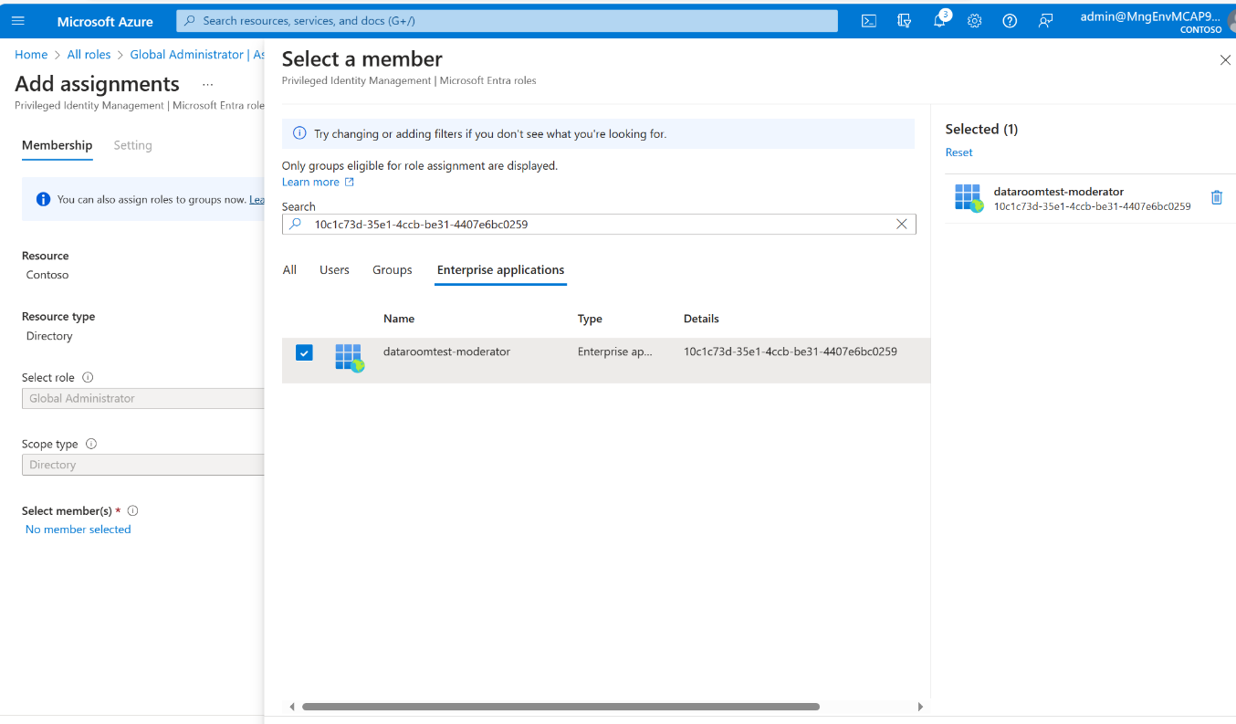The width and height of the screenshot is (1236, 724).
Task: Click the info icon beside Select member(s)
Action: click(133, 511)
